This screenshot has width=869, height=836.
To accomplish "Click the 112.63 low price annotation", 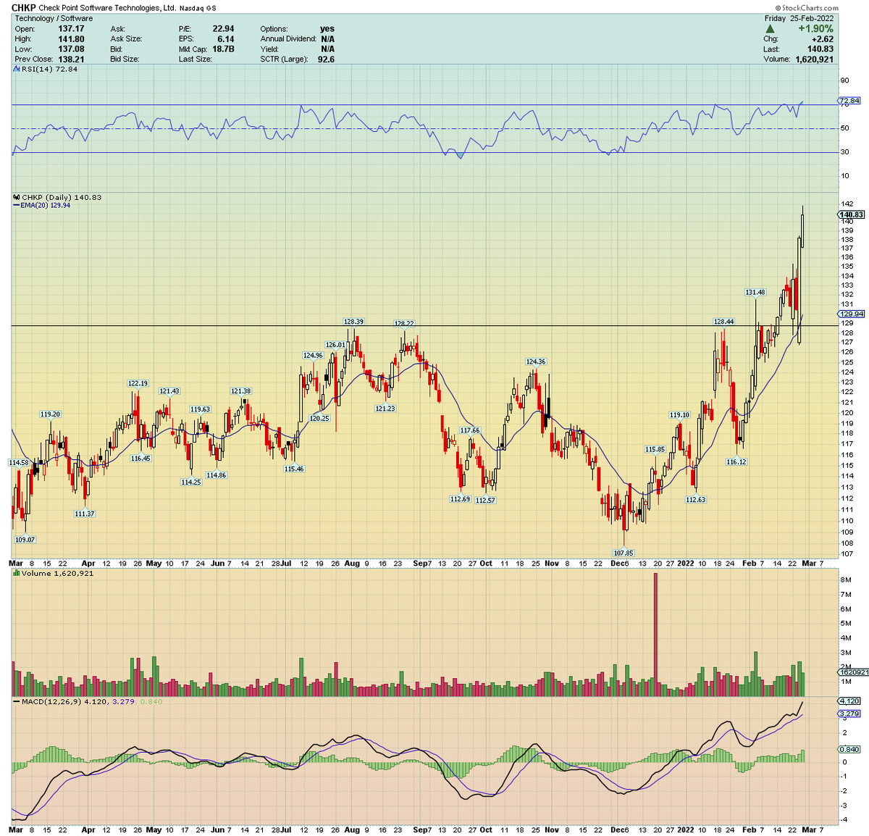I will click(x=696, y=499).
